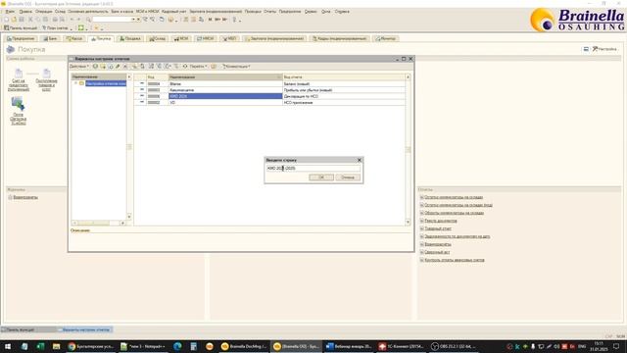The image size is (627, 353).
Task: Open Настройка at top right of Покупка panel
Action: [604, 49]
